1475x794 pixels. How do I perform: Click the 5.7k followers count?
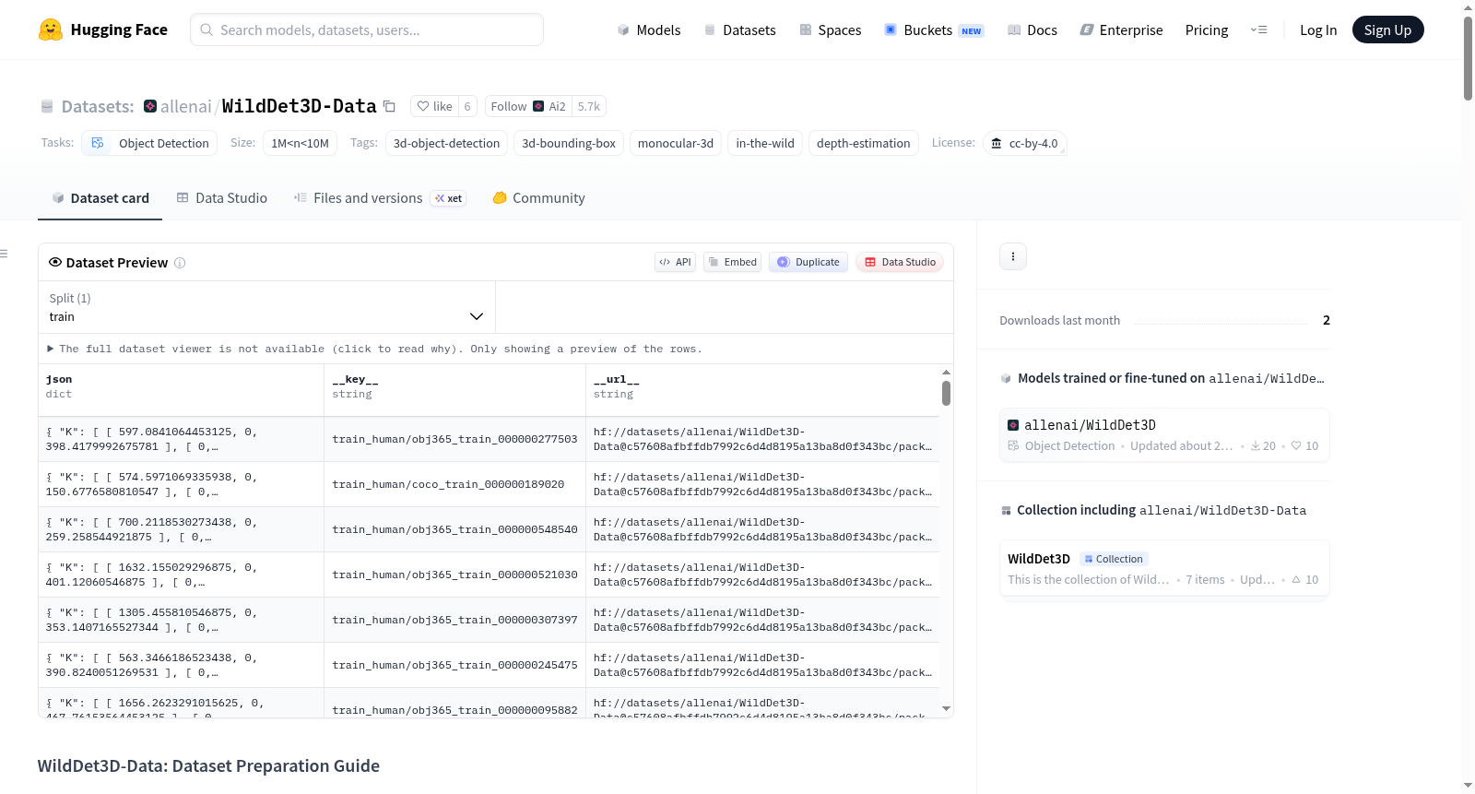click(x=589, y=106)
